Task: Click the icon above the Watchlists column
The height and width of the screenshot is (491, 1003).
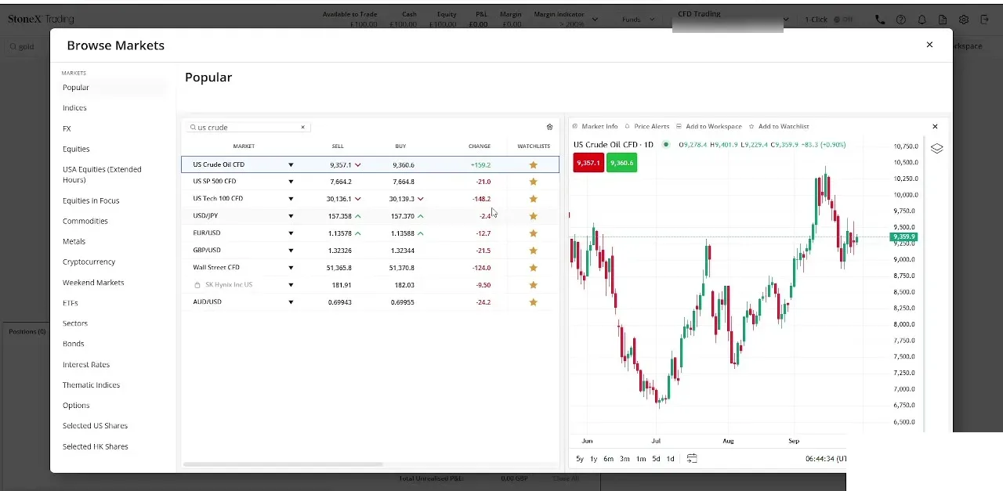Action: [x=549, y=127]
